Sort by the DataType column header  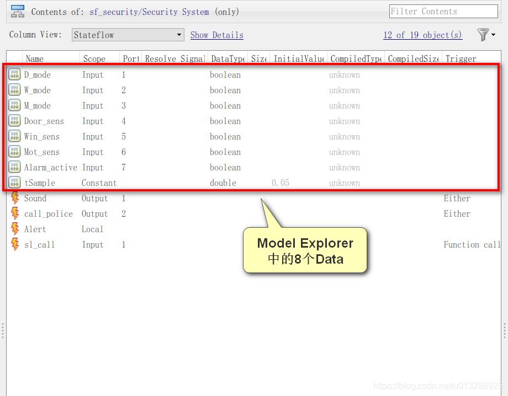pyautogui.click(x=227, y=58)
